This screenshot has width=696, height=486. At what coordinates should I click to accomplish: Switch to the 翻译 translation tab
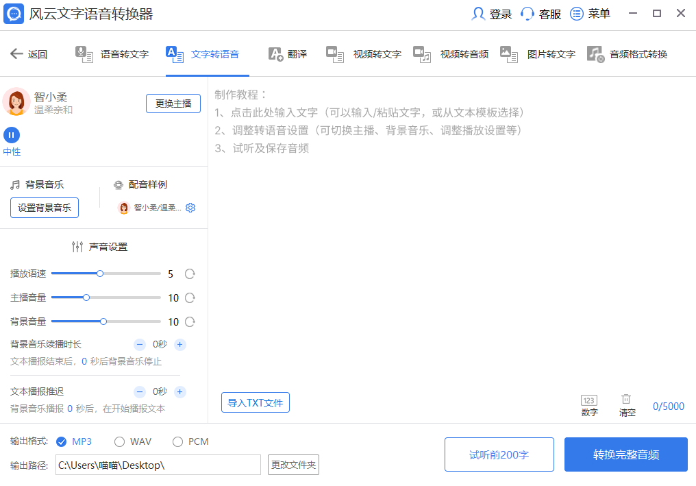tap(288, 53)
